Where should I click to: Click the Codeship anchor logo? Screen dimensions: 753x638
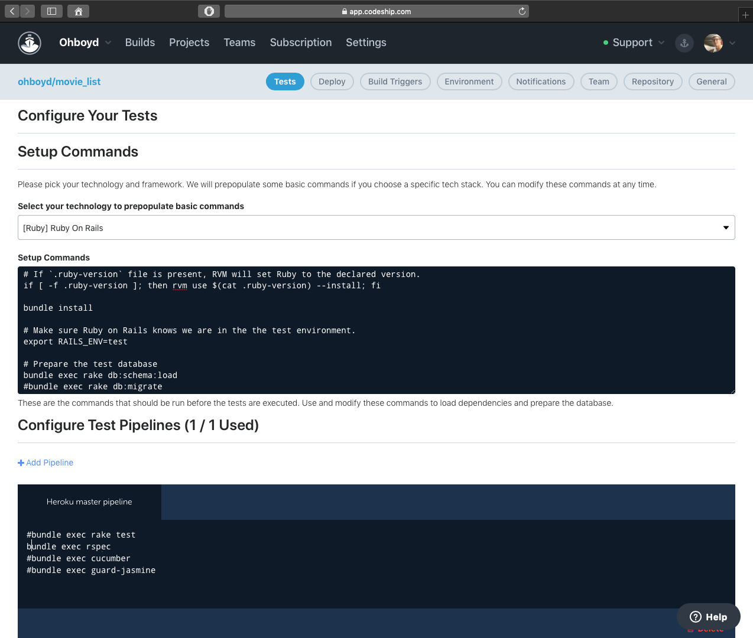click(x=30, y=43)
